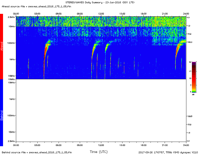Image resolution: width=200 pixels, height=154 pixels.
Task: Click the 21:00 tick on the top axis
Action: 165,14
